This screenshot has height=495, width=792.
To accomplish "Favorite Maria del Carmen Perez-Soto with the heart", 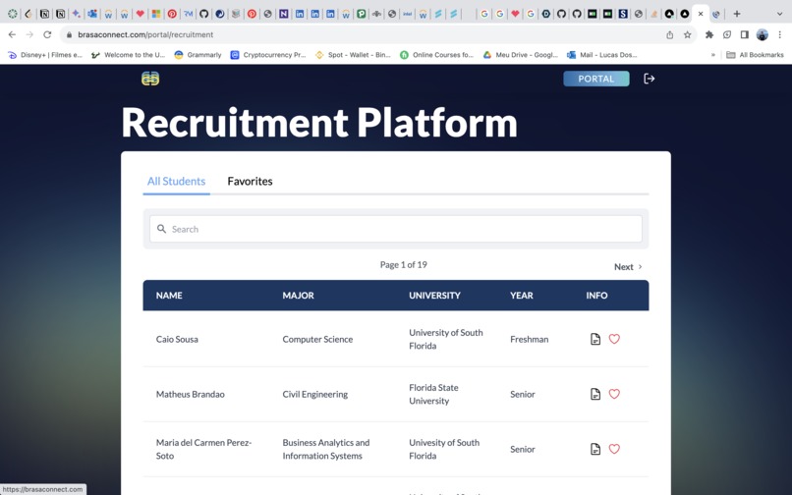I will coord(614,449).
